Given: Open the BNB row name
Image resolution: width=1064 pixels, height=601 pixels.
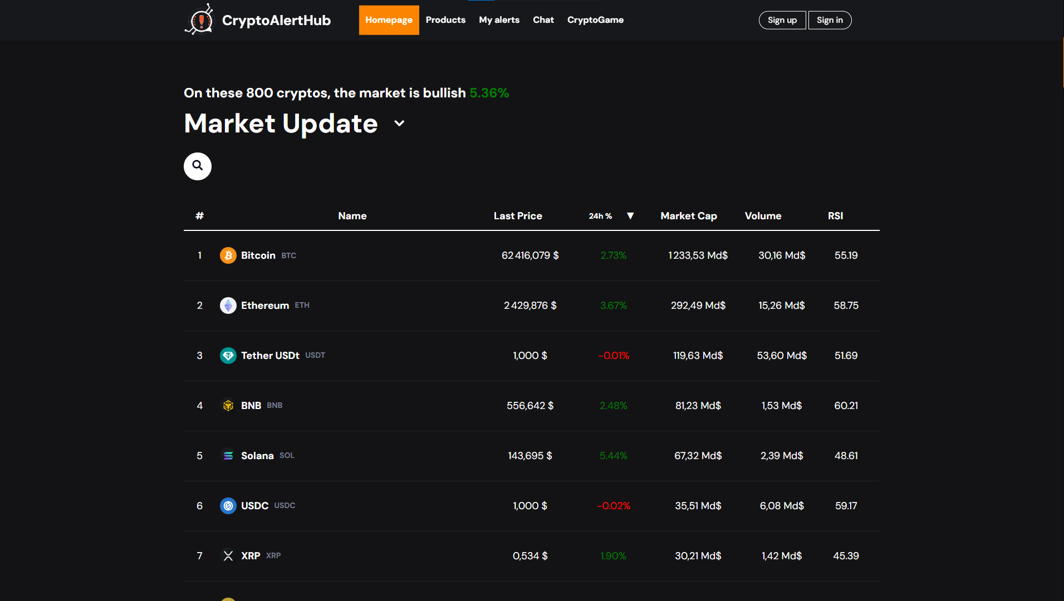Looking at the screenshot, I should click(251, 406).
